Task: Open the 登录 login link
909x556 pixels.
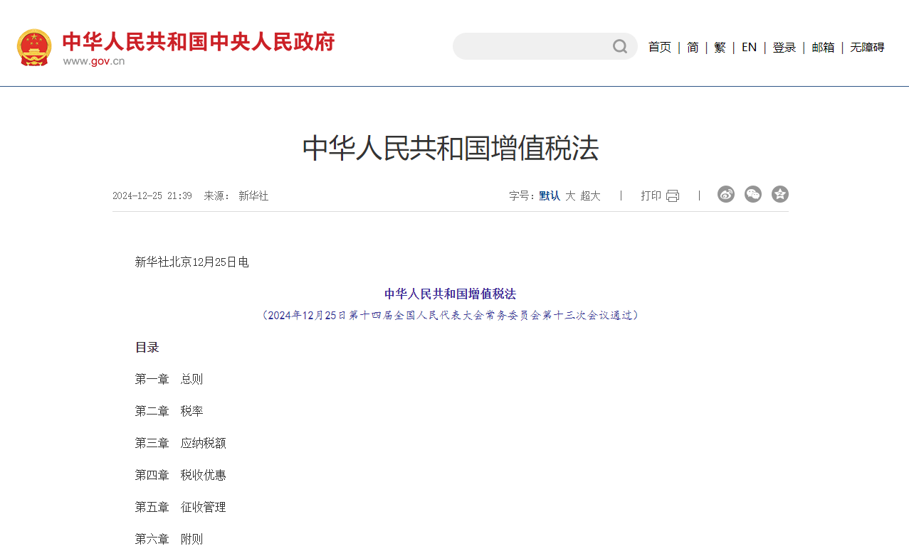Action: click(x=784, y=47)
